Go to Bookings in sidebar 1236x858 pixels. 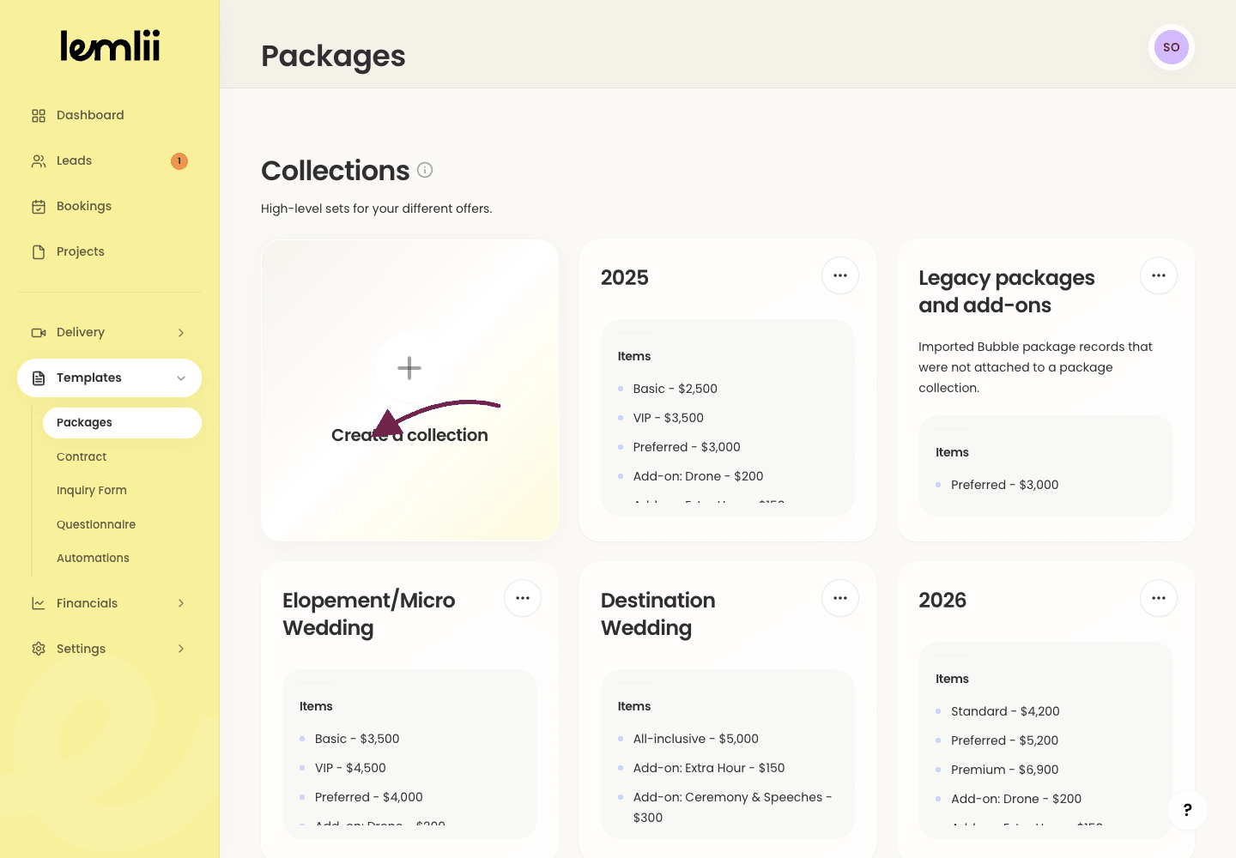tap(109, 206)
